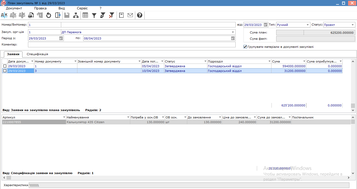Open the Правка menu
Screen dimensions: 357x189
[x=40, y=8]
